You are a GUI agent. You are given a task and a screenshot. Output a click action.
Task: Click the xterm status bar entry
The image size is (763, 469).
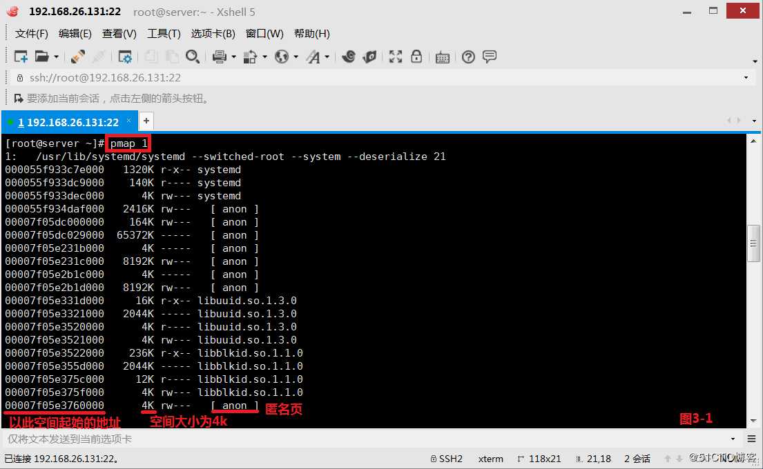click(490, 458)
